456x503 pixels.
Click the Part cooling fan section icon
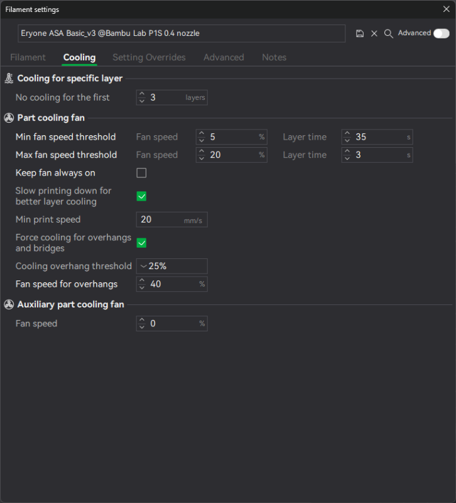click(9, 118)
